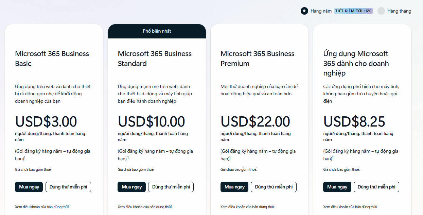Open footnote 1 under Business Standard subscription
The width and height of the screenshot is (423, 215).
[128, 158]
